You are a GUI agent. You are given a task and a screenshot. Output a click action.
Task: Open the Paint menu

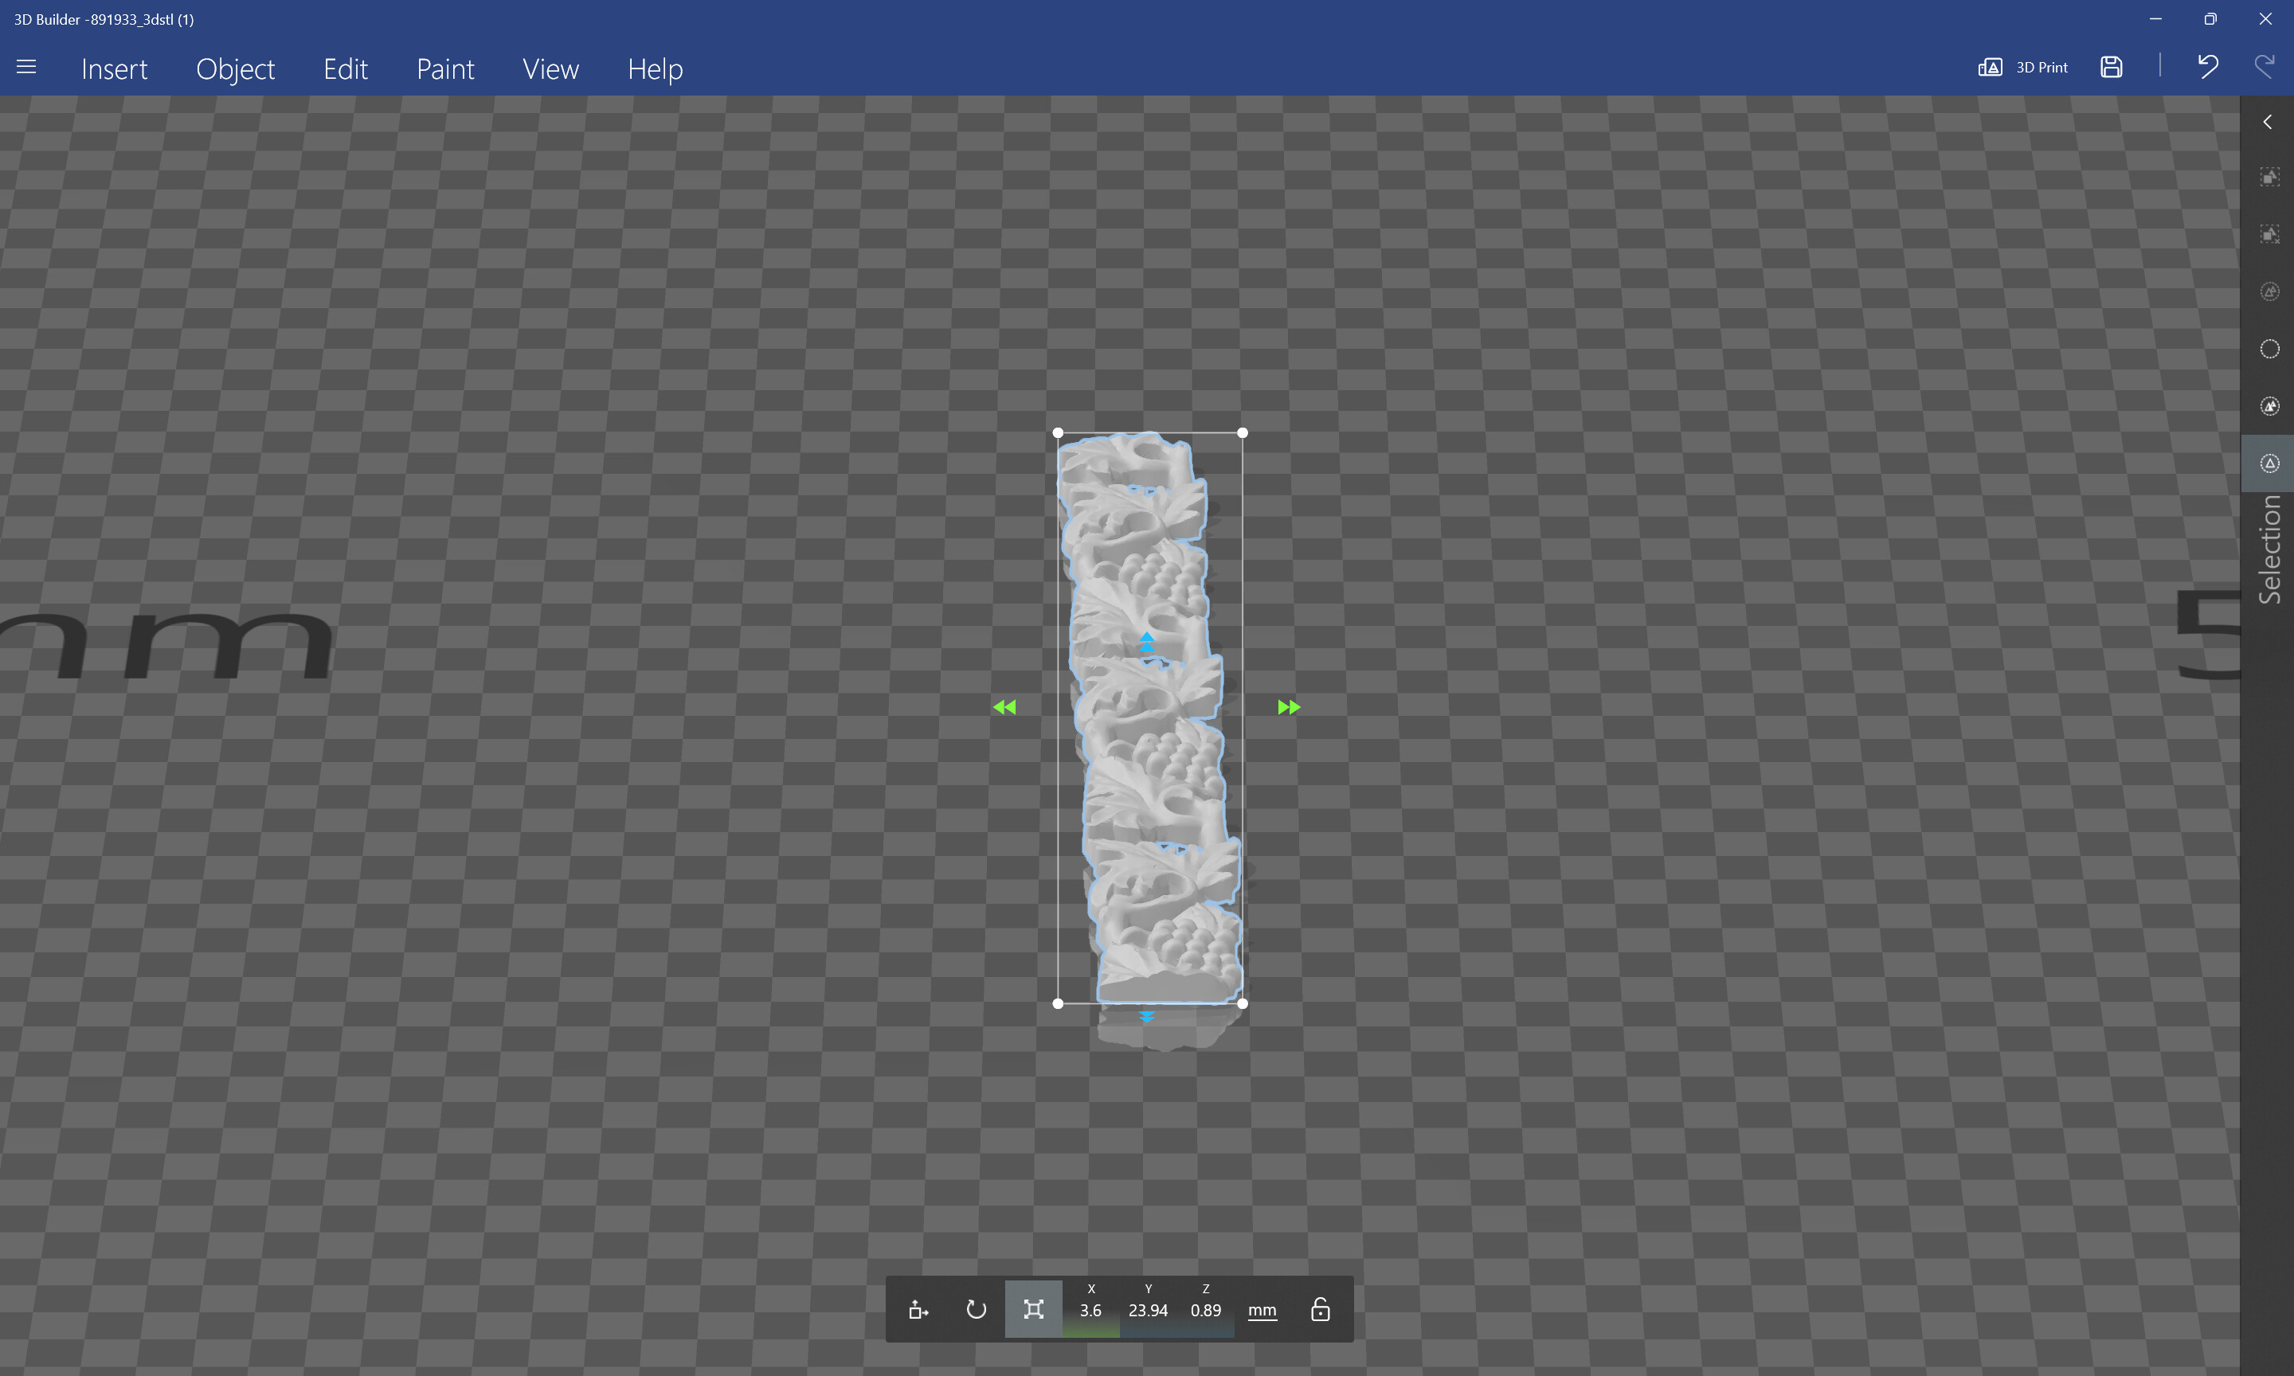pyautogui.click(x=445, y=68)
